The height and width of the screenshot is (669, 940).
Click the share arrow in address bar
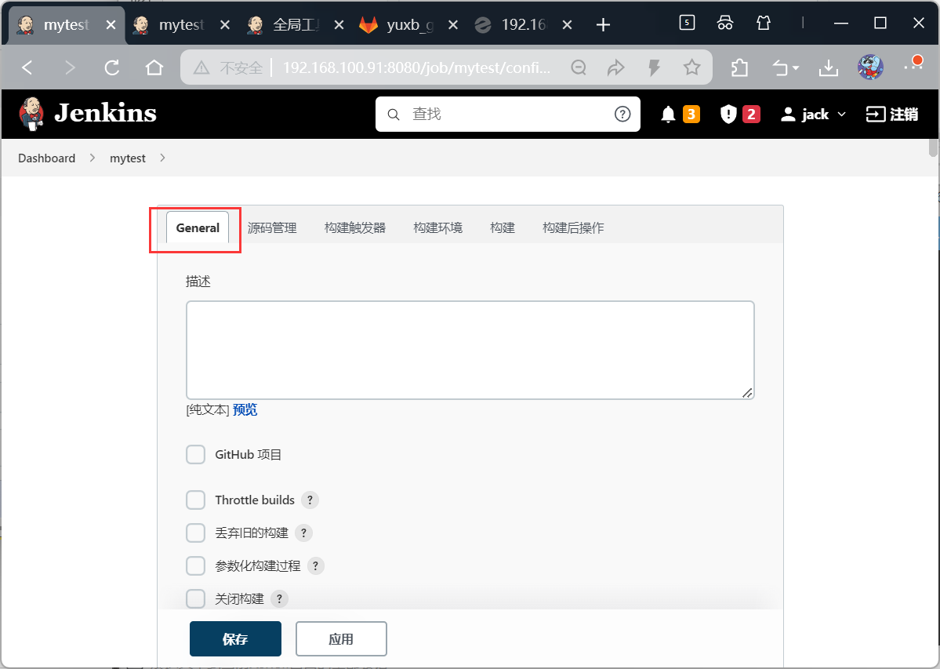[x=615, y=67]
